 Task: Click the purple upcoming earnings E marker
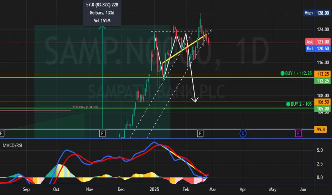(x=298, y=133)
